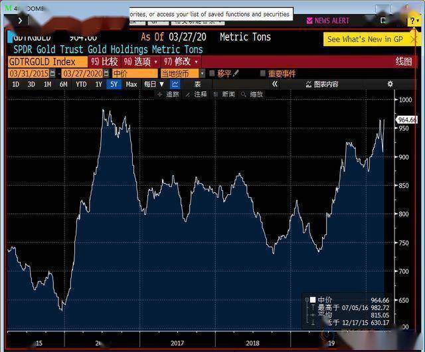Image resolution: width=425 pixels, height=352 pixels.
Task: Toggle the 重要事件 checkbox
Action: coord(263,73)
